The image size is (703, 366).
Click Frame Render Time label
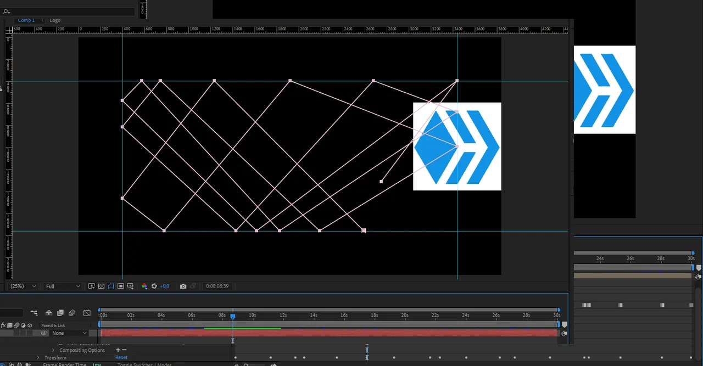pyautogui.click(x=65, y=364)
